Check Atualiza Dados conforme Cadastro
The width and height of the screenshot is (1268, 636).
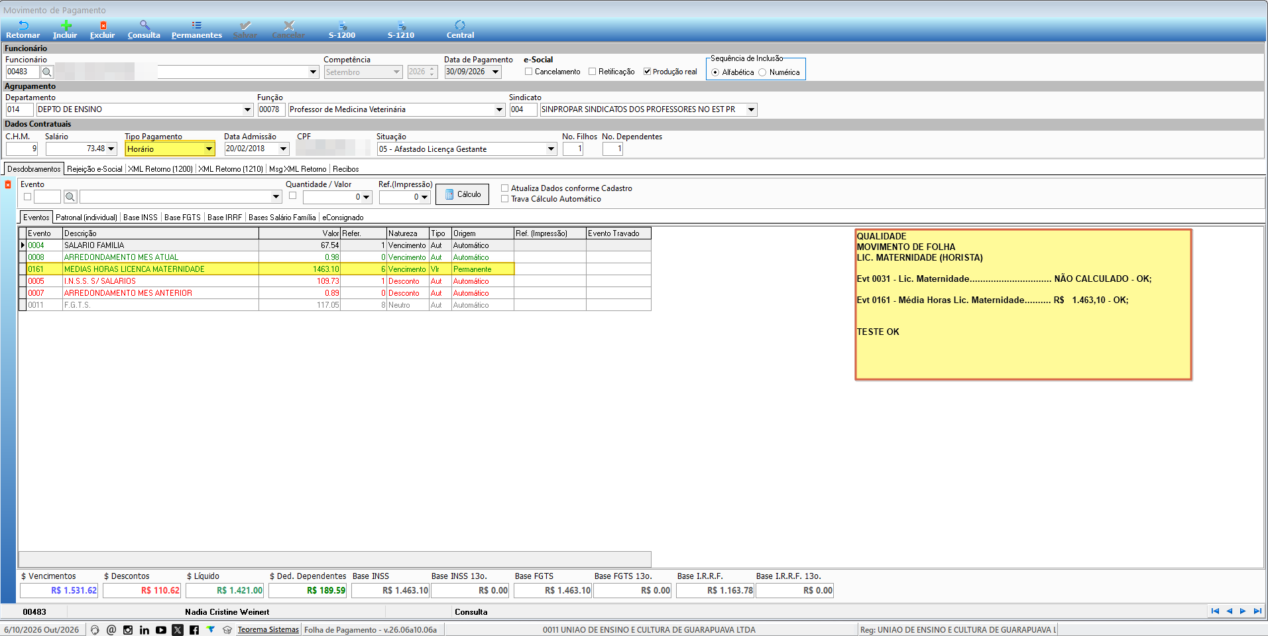pyautogui.click(x=505, y=188)
